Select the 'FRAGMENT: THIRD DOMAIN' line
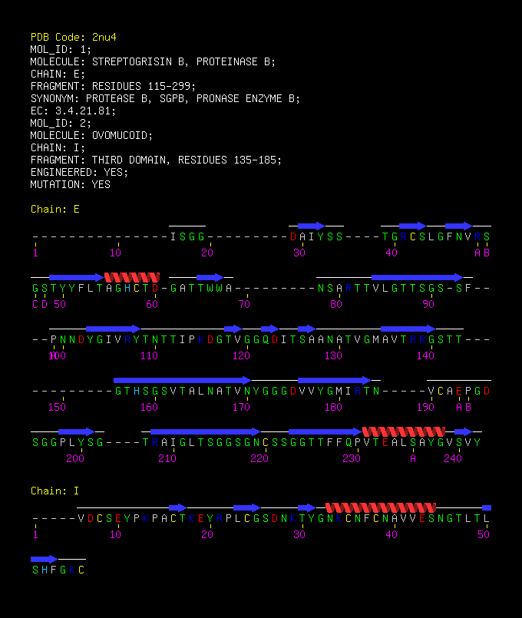 tap(156, 160)
